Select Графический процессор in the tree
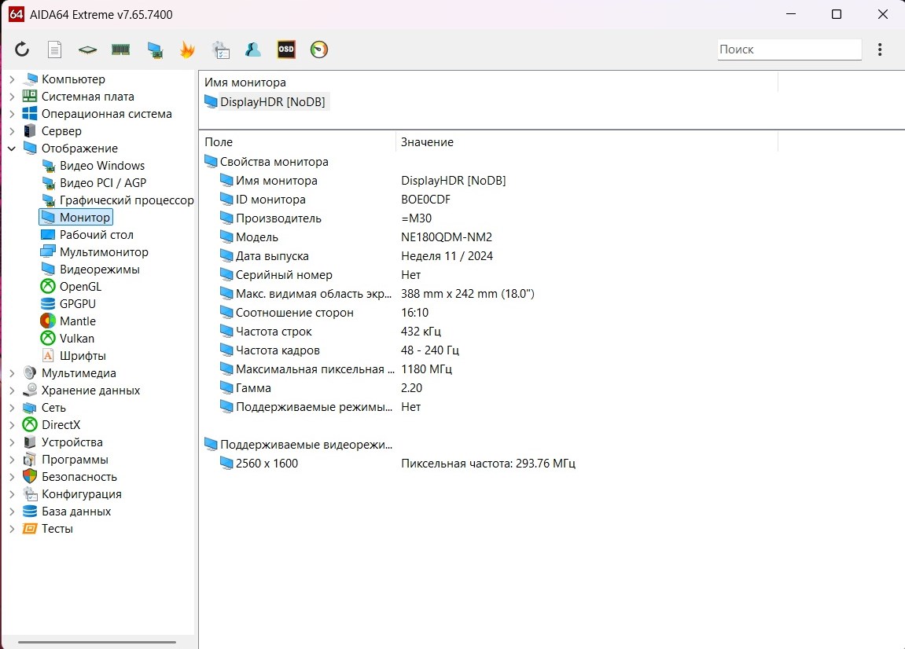The image size is (905, 649). pyautogui.click(x=126, y=200)
